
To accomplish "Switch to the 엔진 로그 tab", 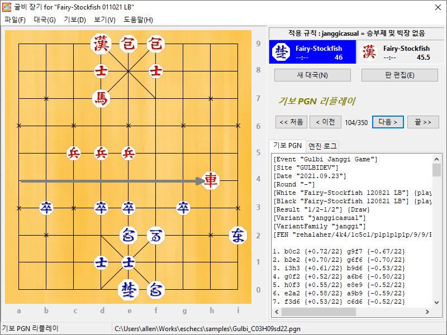I will 323,146.
